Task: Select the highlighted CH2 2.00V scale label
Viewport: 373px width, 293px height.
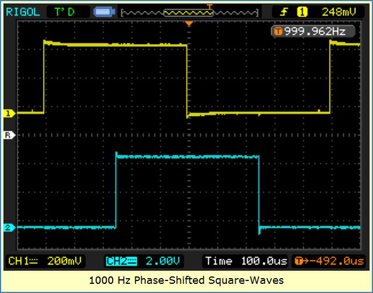Action: (x=143, y=261)
